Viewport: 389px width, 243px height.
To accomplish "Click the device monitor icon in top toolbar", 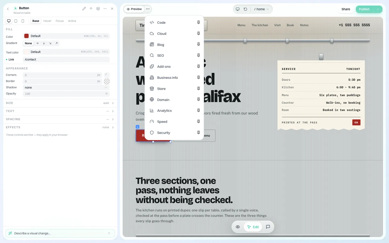I will [x=238, y=9].
